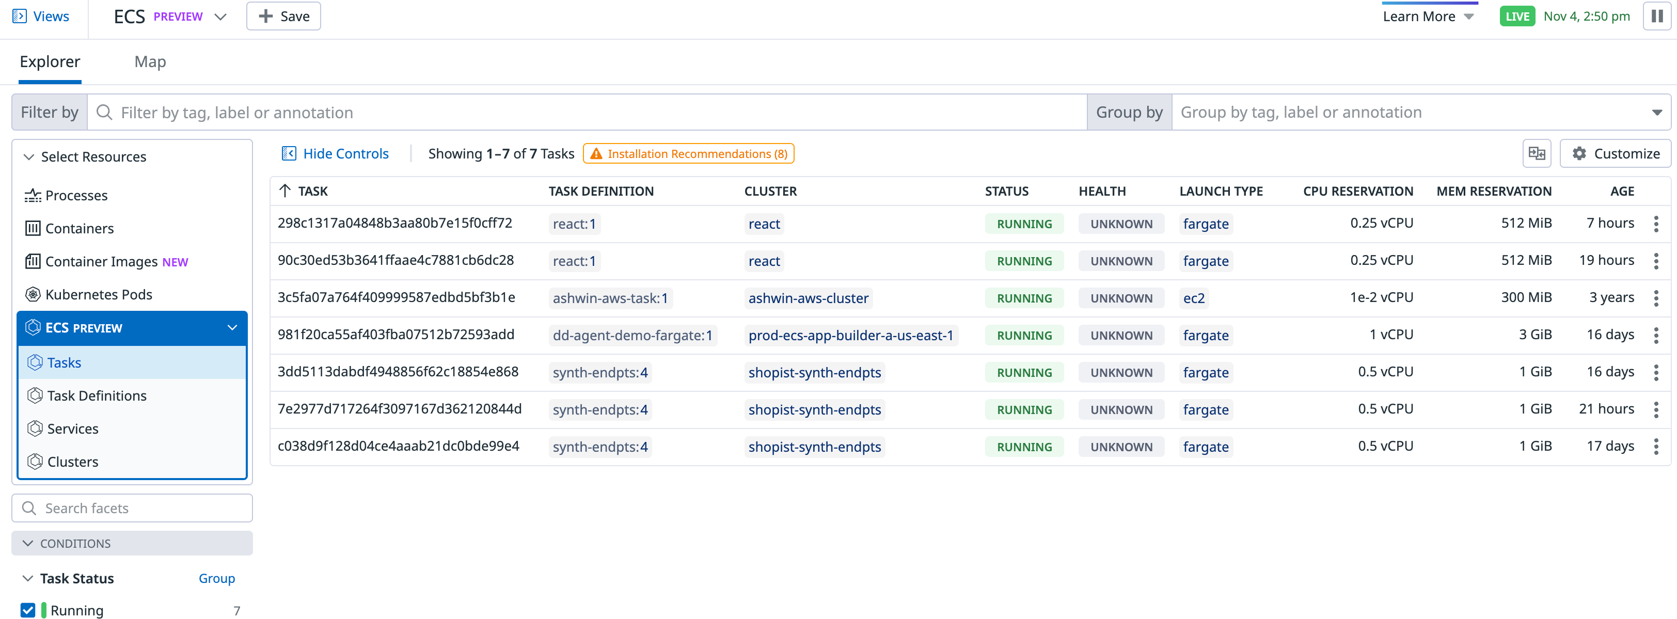Switch to the Map tab
Viewport: 1677px width, 619px height.
[150, 62]
